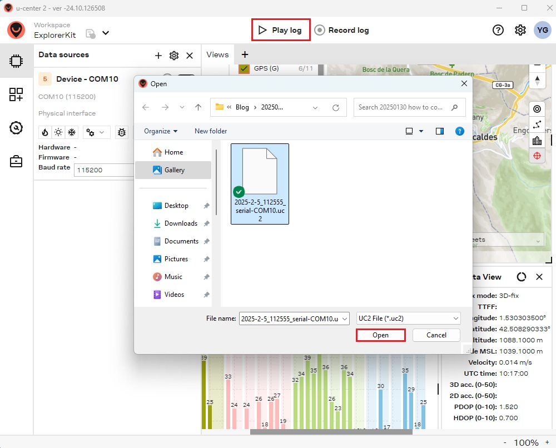Select the Views tab
Image resolution: width=556 pixels, height=448 pixels.
click(x=217, y=54)
